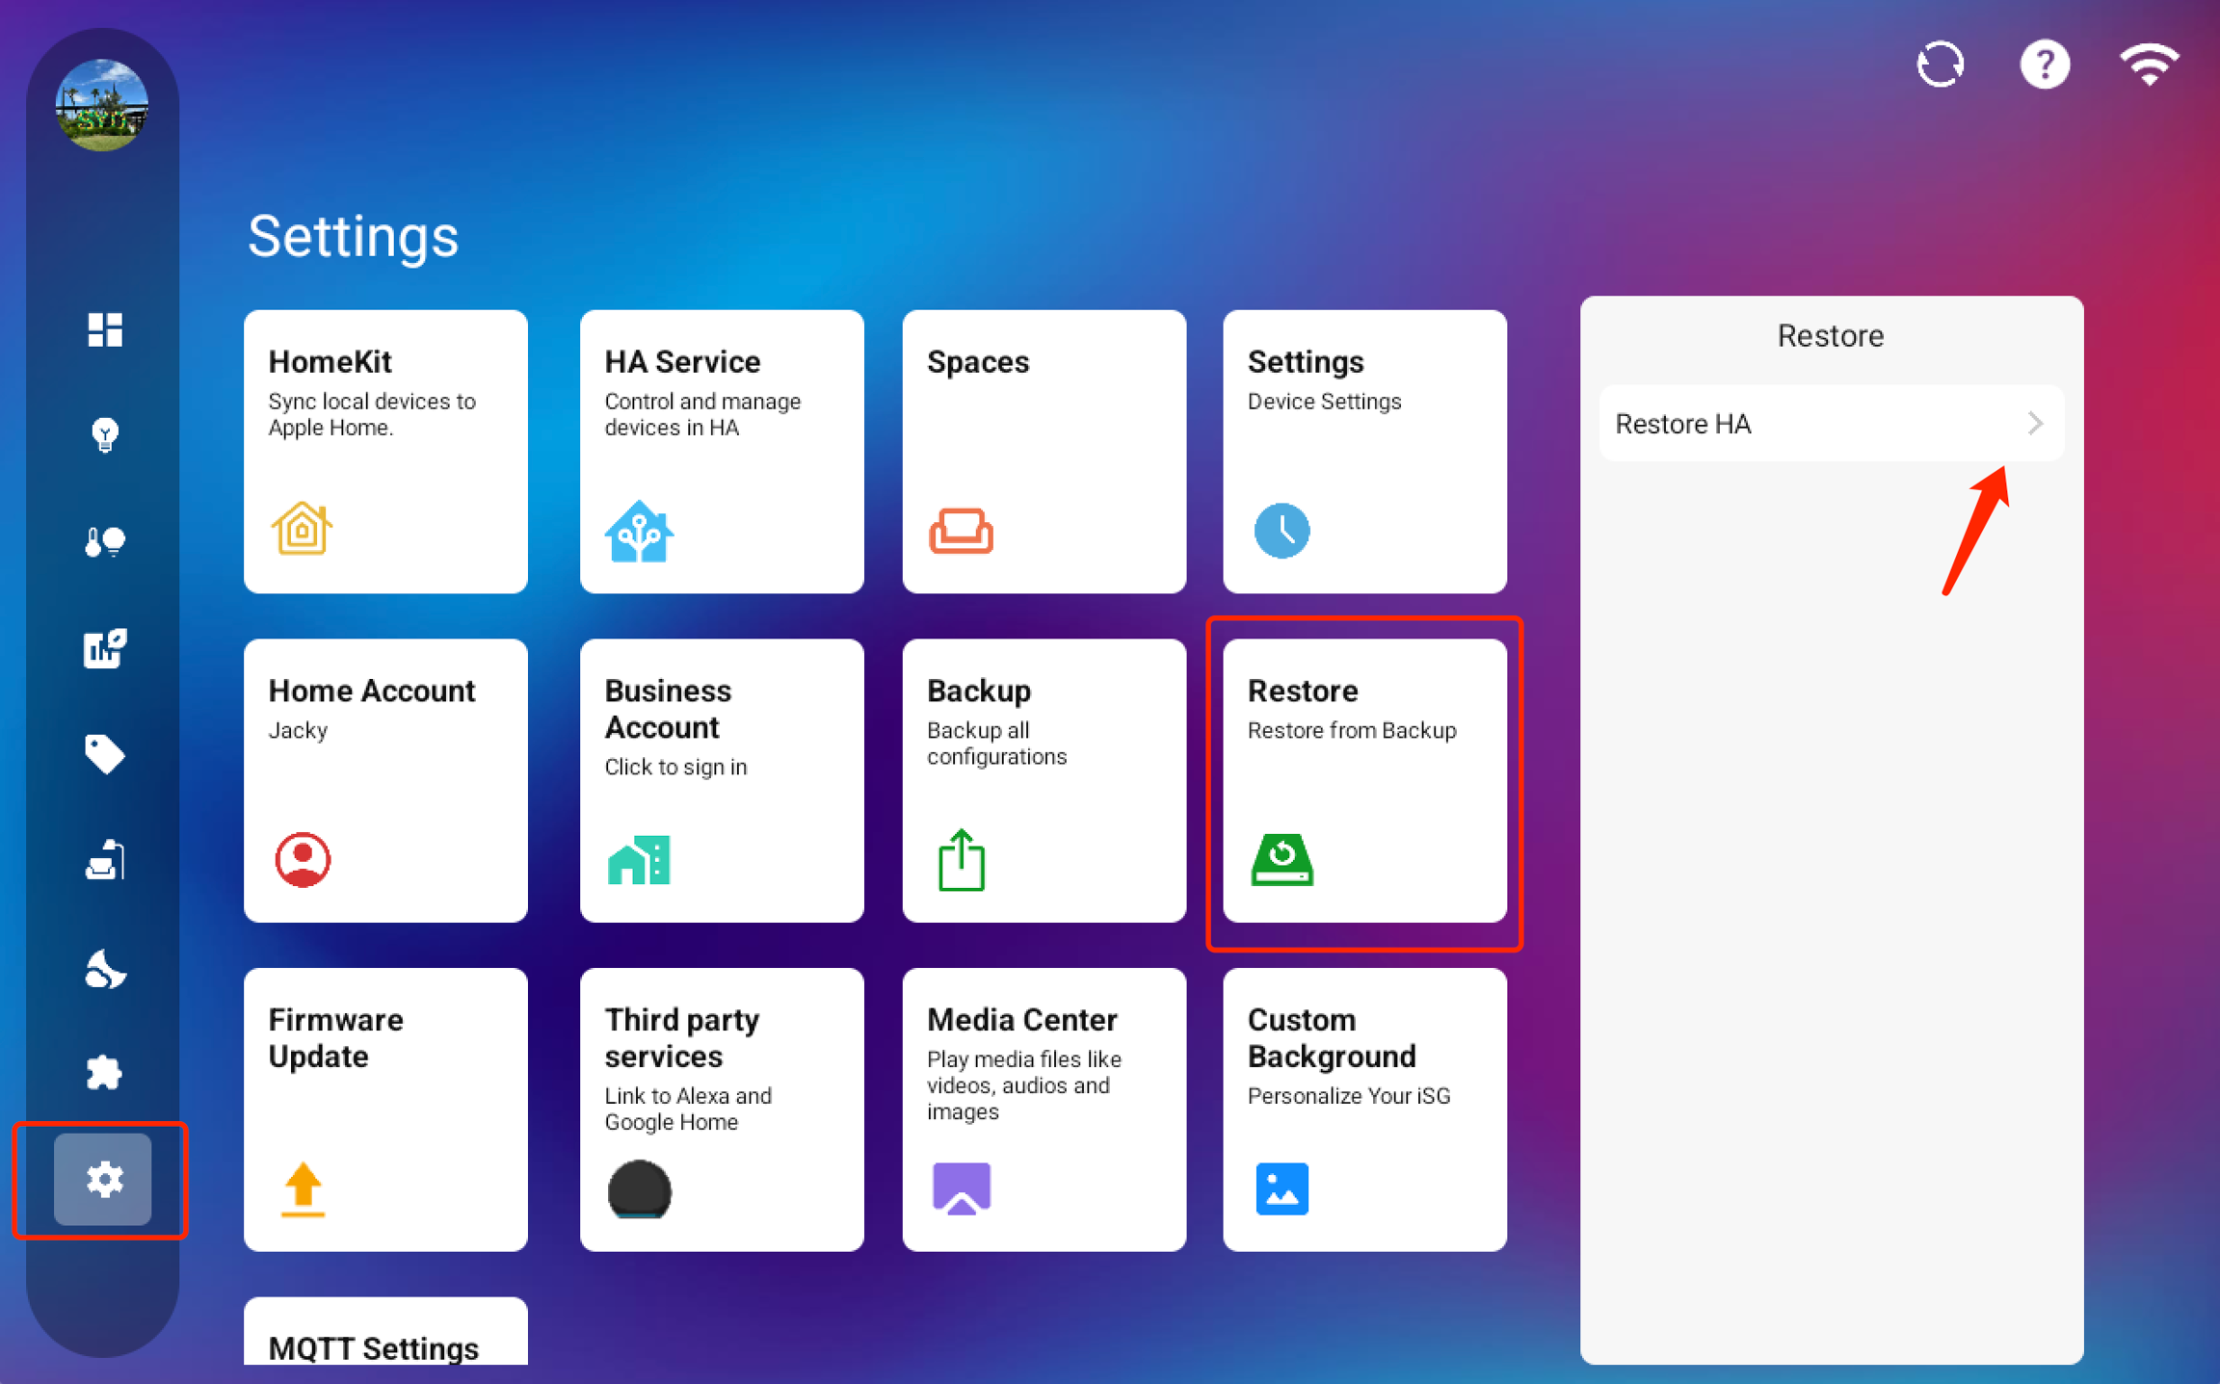Image resolution: width=2220 pixels, height=1384 pixels.
Task: Open the Backup all configurations card
Action: 1044,780
